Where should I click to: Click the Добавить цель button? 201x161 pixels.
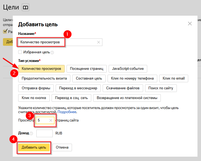click(34, 147)
